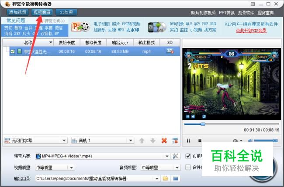The height and width of the screenshot is (187, 284).
Task: Open the 找方案 link
Action: point(210,30)
